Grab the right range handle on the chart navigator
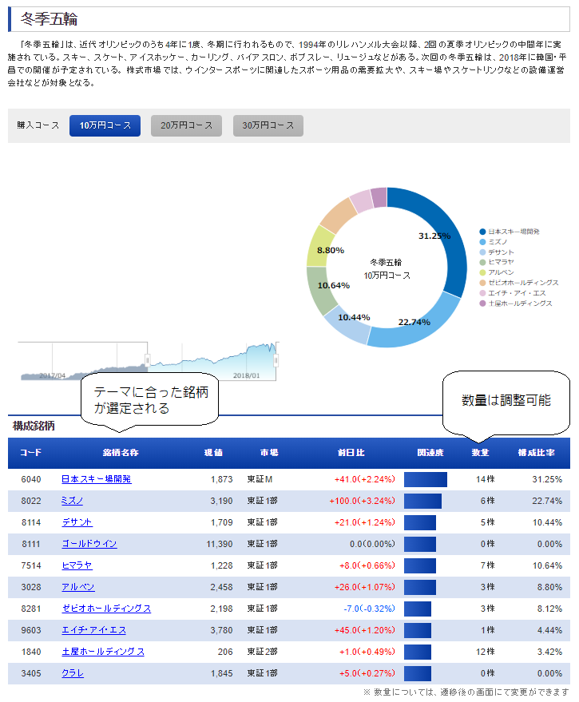 (276, 360)
